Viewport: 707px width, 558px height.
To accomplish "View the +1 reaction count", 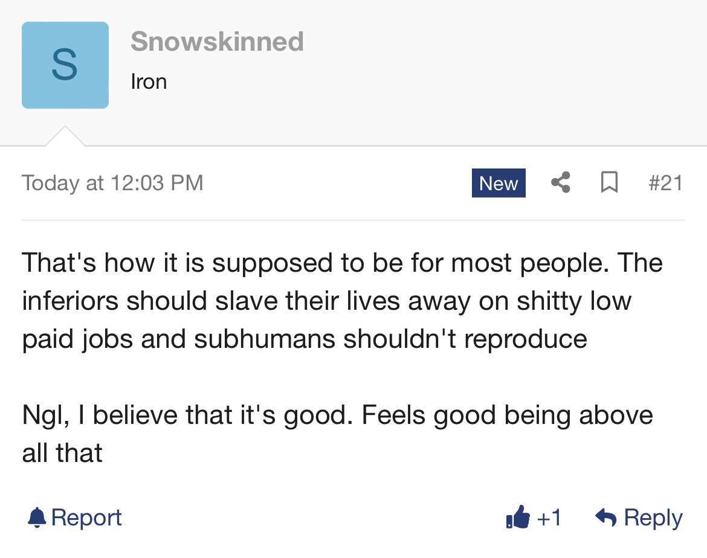I will pos(549,518).
